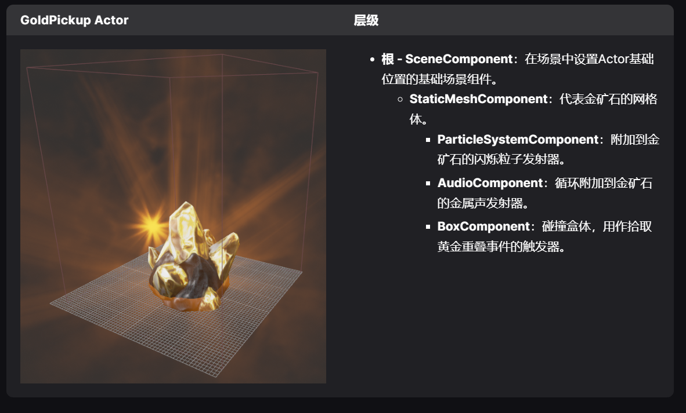Click the square bullet before BoxComponent

[428, 227]
